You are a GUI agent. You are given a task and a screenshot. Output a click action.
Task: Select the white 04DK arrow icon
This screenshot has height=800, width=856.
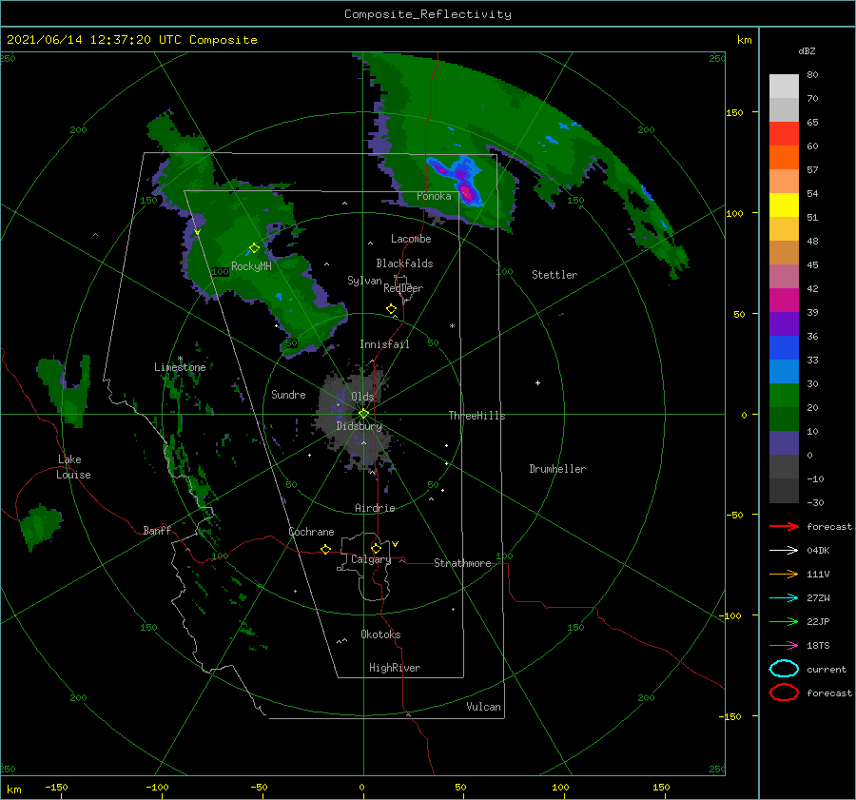pos(784,551)
